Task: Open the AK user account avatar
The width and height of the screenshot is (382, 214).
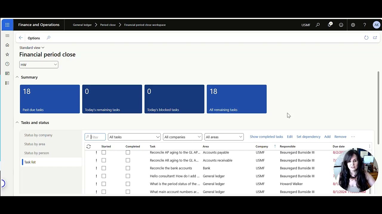Action: tap(376, 25)
